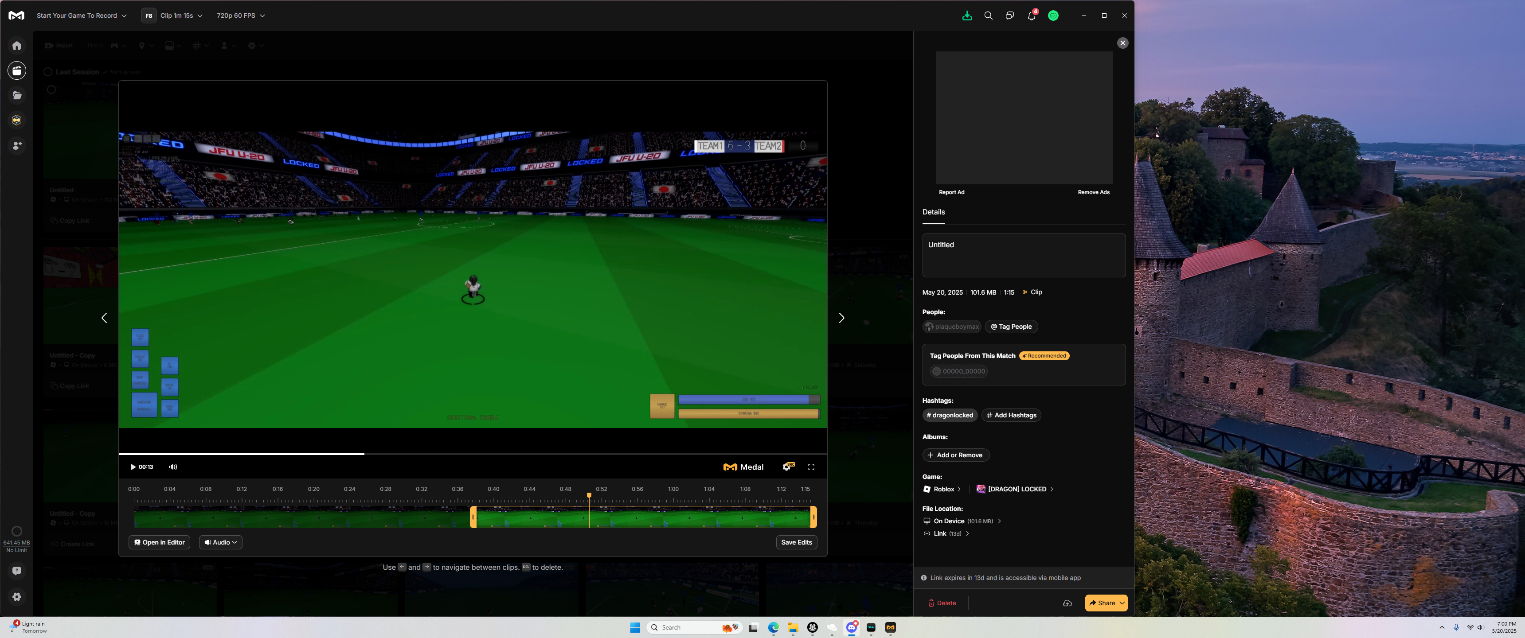Click the Medal app icon on taskbar
Image resolution: width=1525 pixels, height=638 pixels.
pos(890,627)
